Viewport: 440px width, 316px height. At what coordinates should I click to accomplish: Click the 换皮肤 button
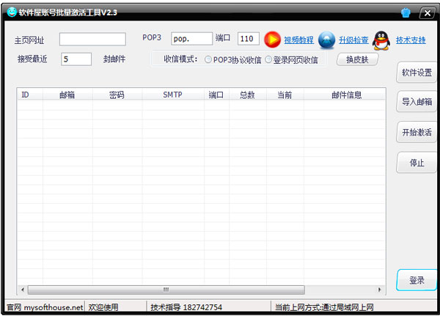click(357, 60)
